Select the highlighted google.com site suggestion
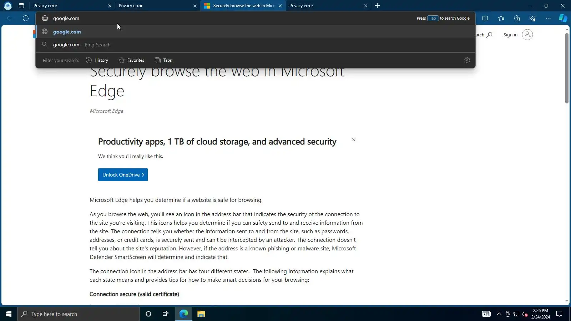Image resolution: width=571 pixels, height=321 pixels. coord(256,32)
